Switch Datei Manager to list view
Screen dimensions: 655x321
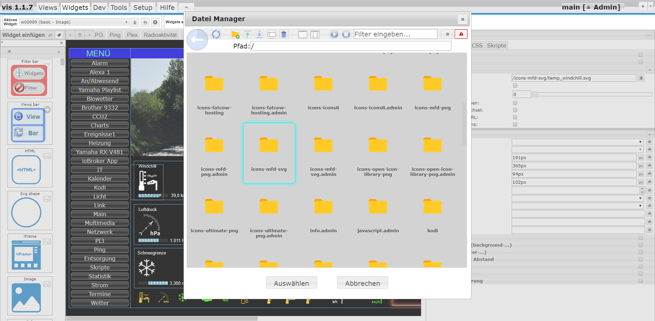pyautogui.click(x=303, y=34)
